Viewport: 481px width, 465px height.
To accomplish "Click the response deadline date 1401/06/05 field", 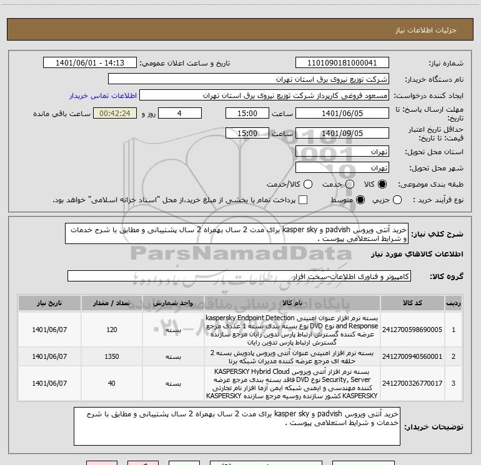I will tap(342, 113).
